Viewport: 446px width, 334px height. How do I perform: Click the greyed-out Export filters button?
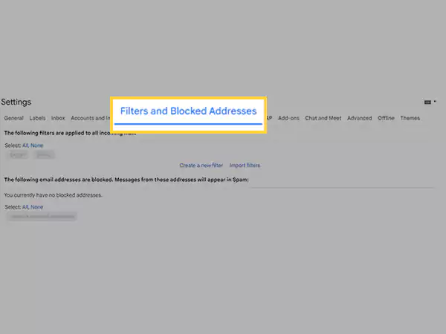point(17,155)
